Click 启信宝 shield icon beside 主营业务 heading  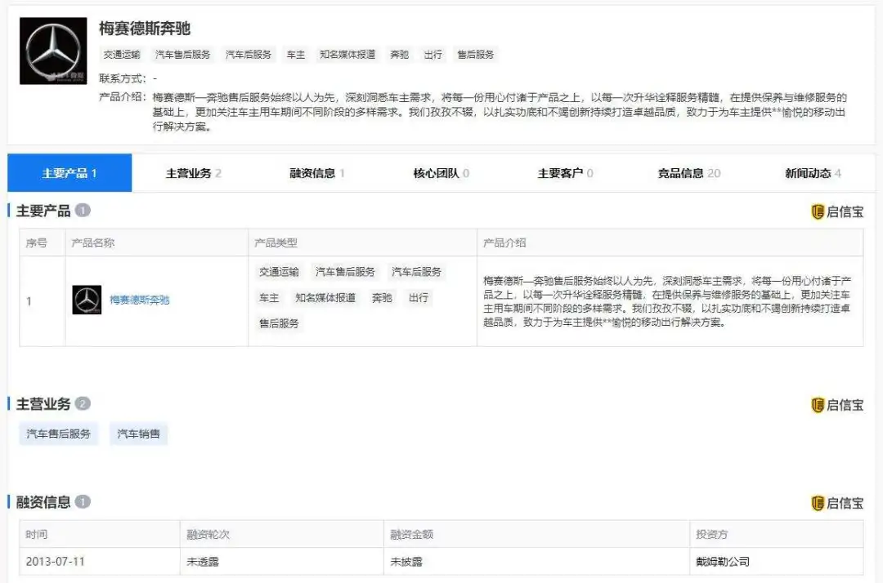coord(818,405)
